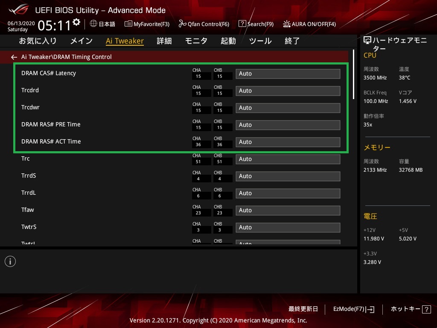Image resolution: width=437 pixels, height=328 pixels.
Task: Switch to the メイン tab
Action: [82, 41]
